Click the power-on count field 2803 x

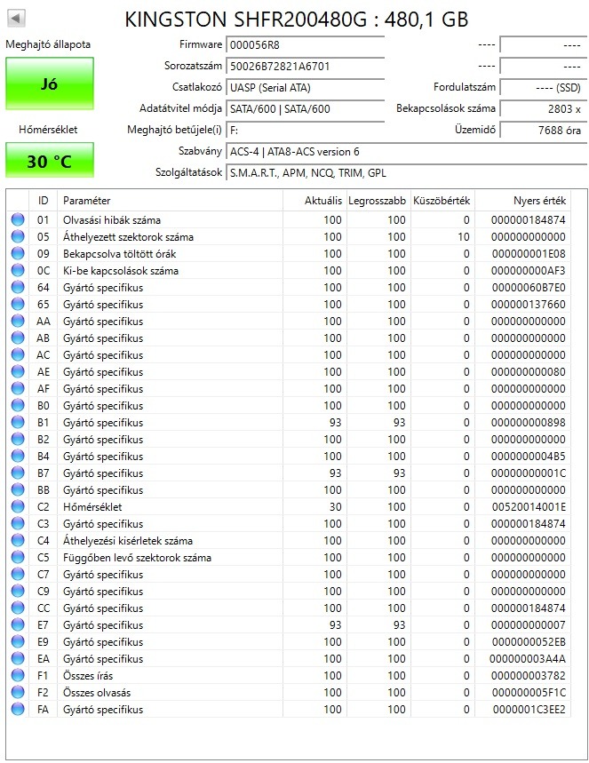point(543,109)
